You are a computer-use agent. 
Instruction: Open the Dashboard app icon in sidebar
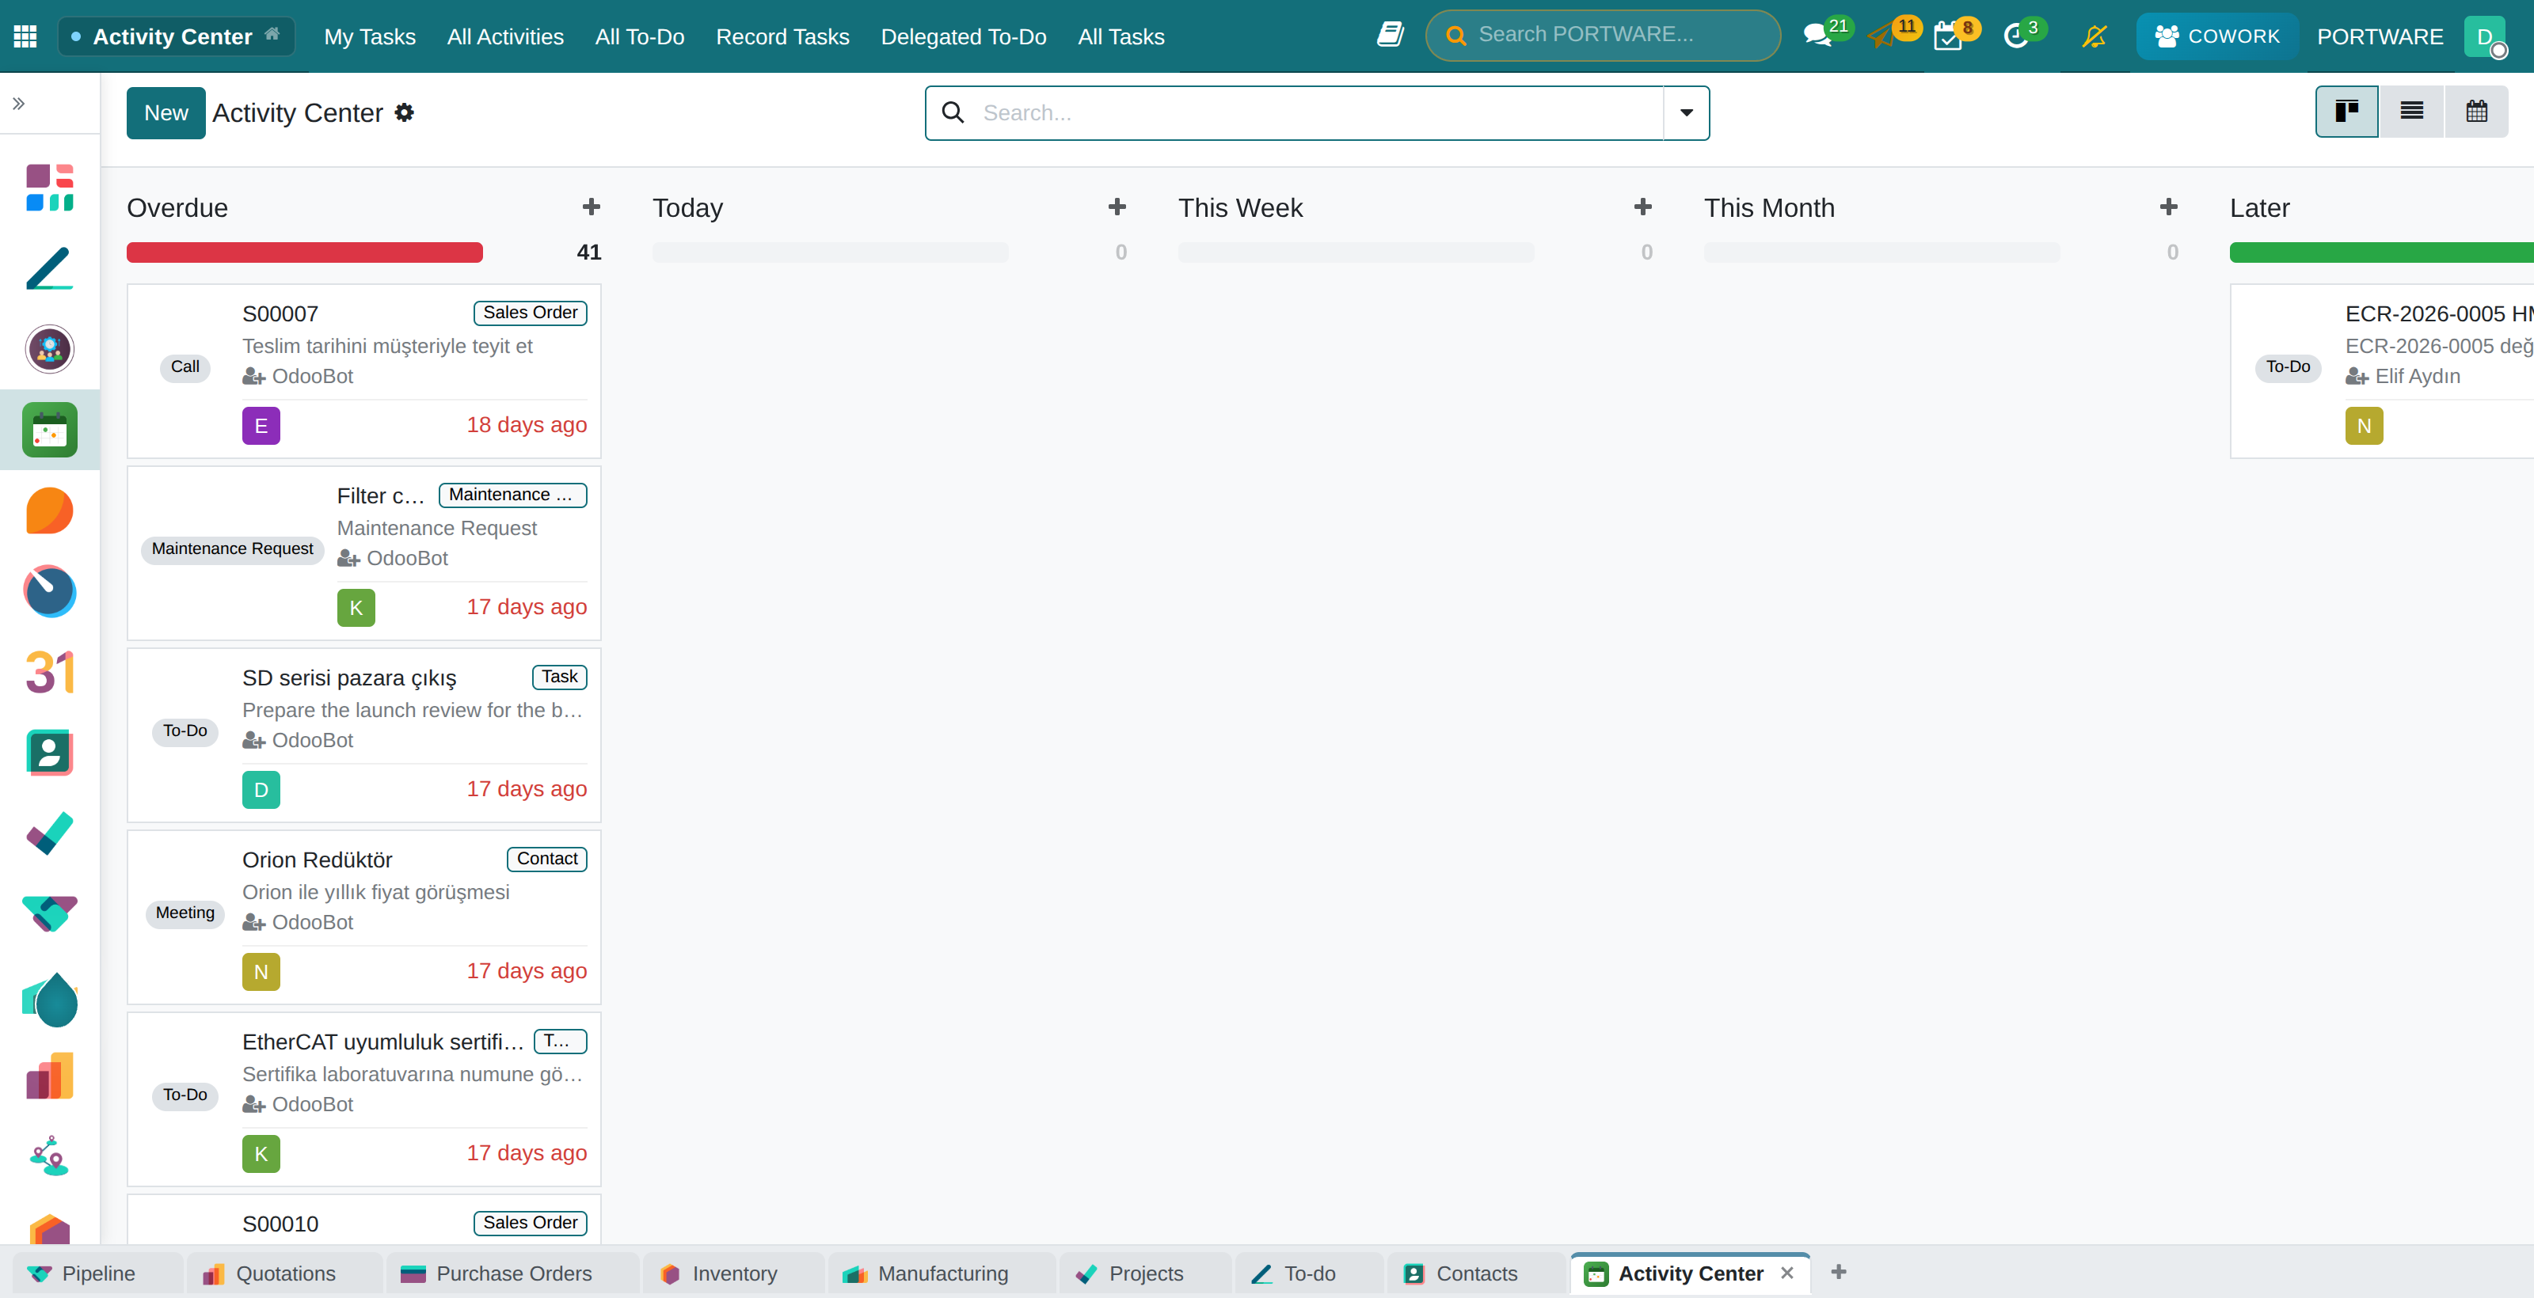(49, 188)
